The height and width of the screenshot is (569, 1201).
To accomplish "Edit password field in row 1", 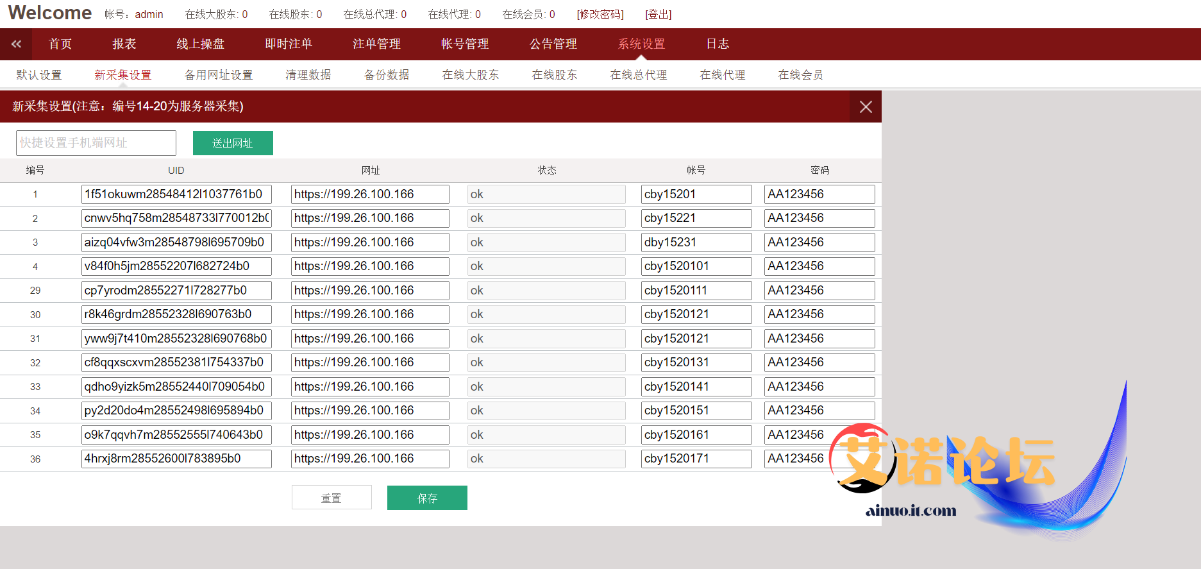I will tap(819, 194).
